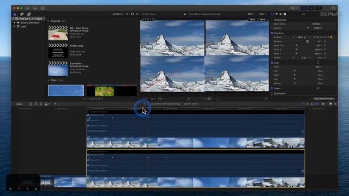The width and height of the screenshot is (349, 196).
Task: Open the Info inspector
Action: tap(285, 14)
